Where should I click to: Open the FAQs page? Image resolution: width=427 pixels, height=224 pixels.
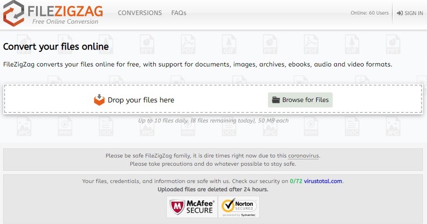pyautogui.click(x=179, y=13)
